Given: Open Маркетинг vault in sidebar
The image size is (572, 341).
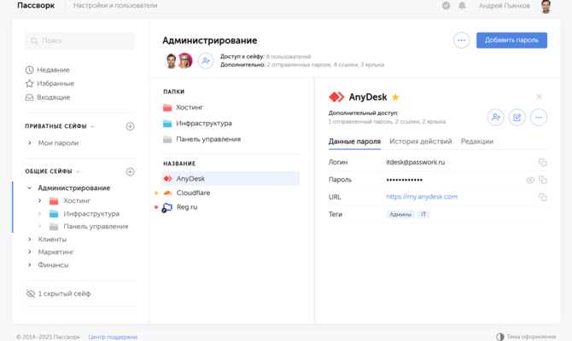Looking at the screenshot, I should pos(55,252).
